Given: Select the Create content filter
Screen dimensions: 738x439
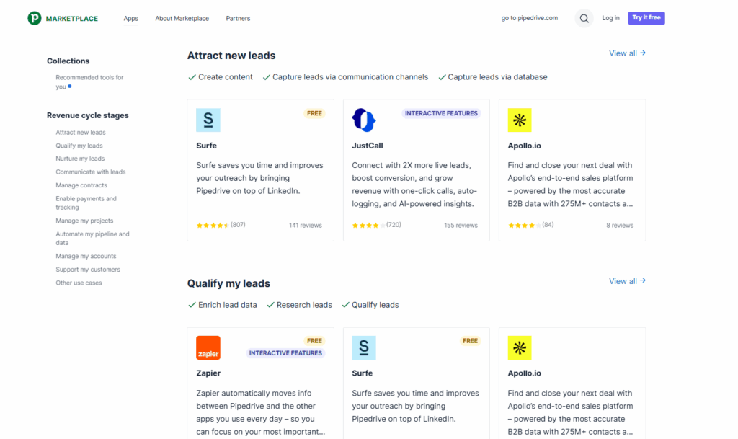Looking at the screenshot, I should click(x=221, y=77).
